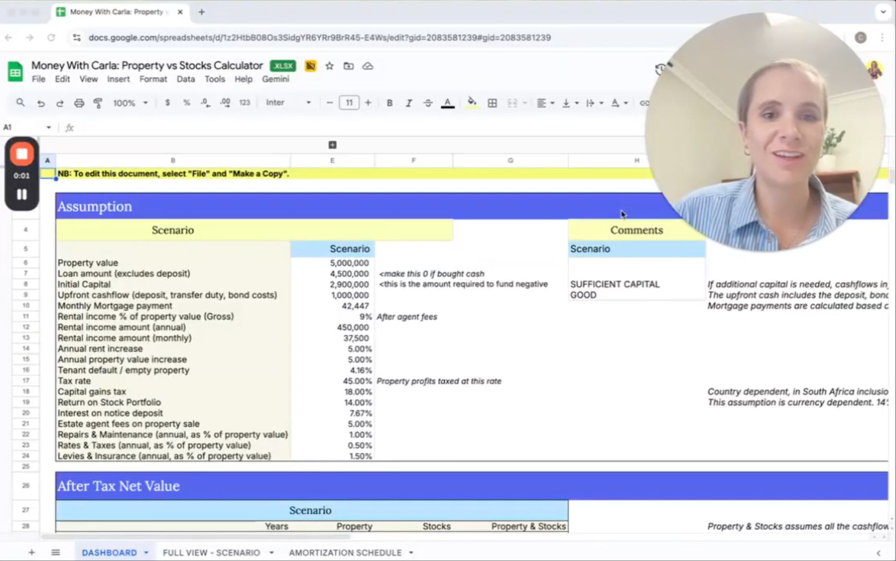Open a new browser tab
896x561 pixels.
(202, 12)
